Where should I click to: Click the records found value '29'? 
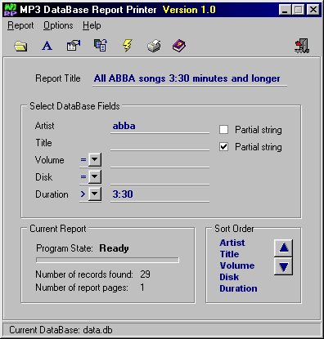(x=145, y=274)
